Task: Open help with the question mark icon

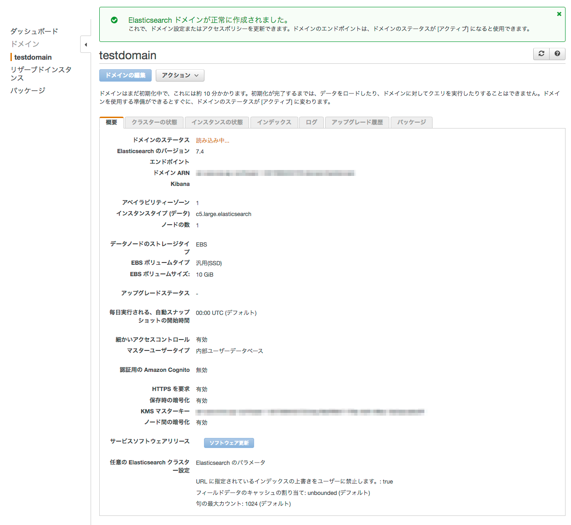Action: (557, 54)
